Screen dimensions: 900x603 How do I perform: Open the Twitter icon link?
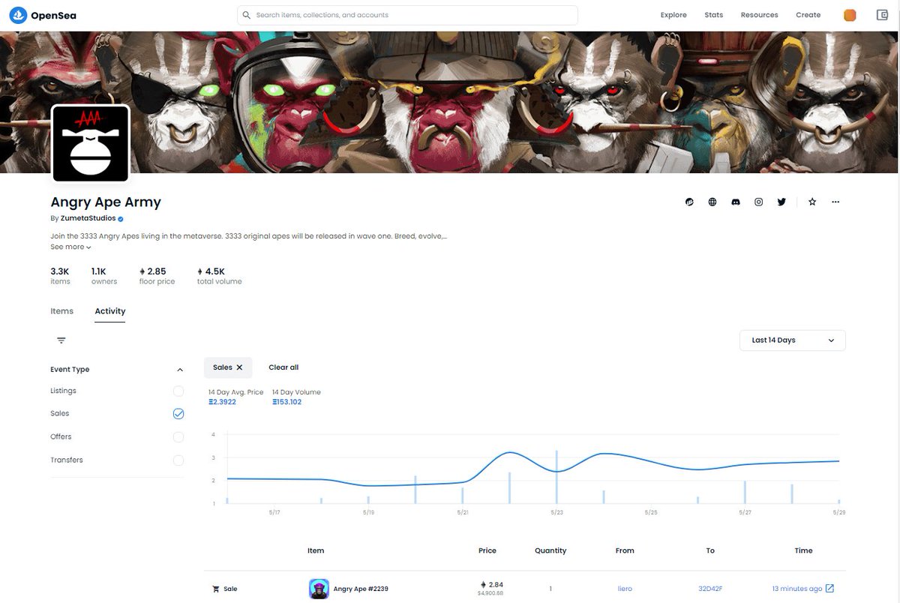[781, 202]
